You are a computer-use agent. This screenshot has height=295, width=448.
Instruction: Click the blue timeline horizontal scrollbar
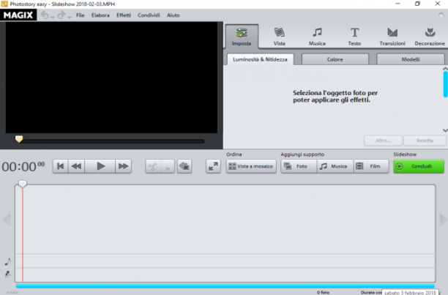pos(225,286)
